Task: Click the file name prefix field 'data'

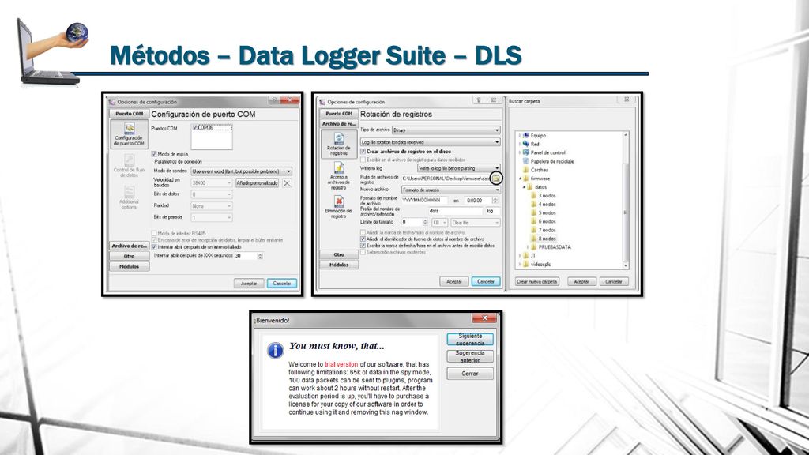Action: [x=456, y=211]
